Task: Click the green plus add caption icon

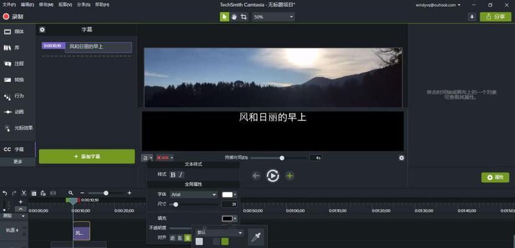Action: coord(289,176)
